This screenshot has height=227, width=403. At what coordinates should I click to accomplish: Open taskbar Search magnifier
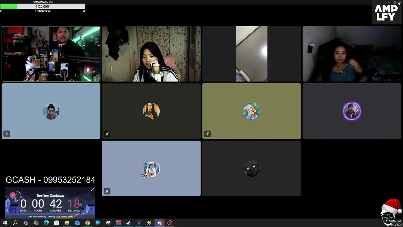click(15, 223)
